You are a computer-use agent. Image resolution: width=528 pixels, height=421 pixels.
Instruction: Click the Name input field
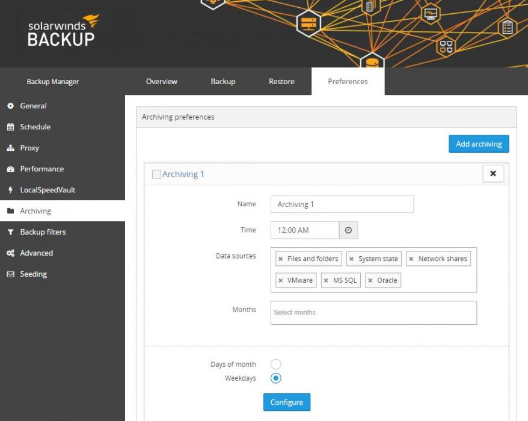[342, 204]
